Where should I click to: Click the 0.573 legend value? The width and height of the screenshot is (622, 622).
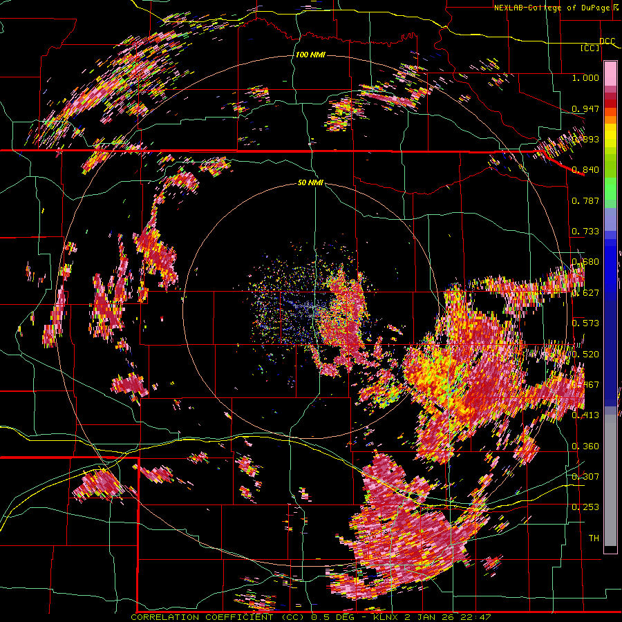[585, 323]
